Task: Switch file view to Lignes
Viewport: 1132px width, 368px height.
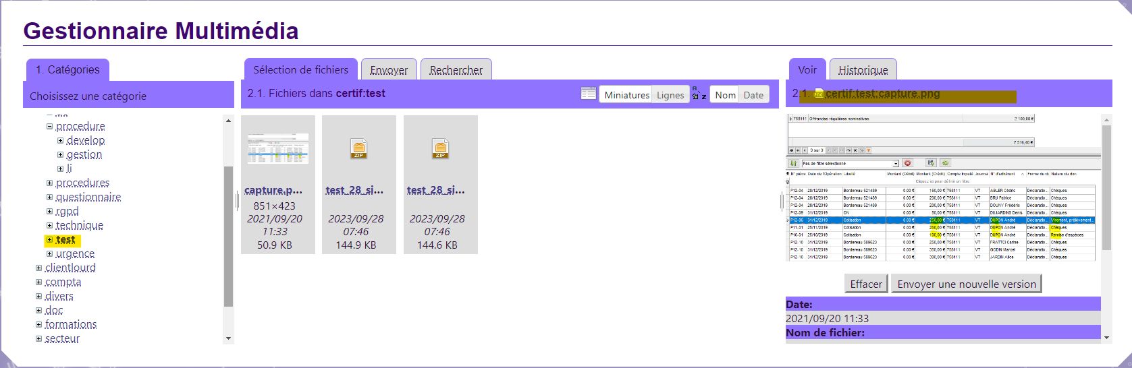Action: [x=670, y=95]
